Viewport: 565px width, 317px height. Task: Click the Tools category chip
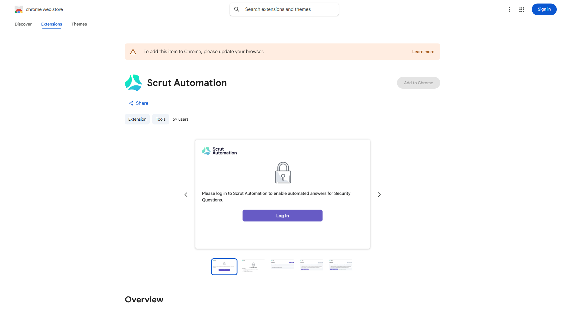point(161,119)
